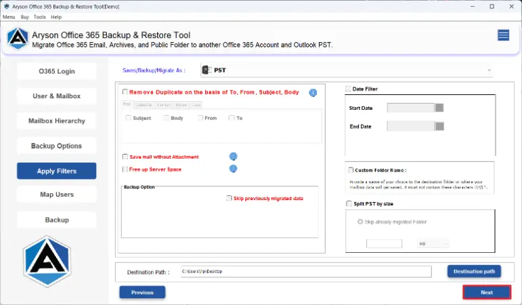
Task: Click info icon next to Free up Server Space
Action: click(234, 169)
